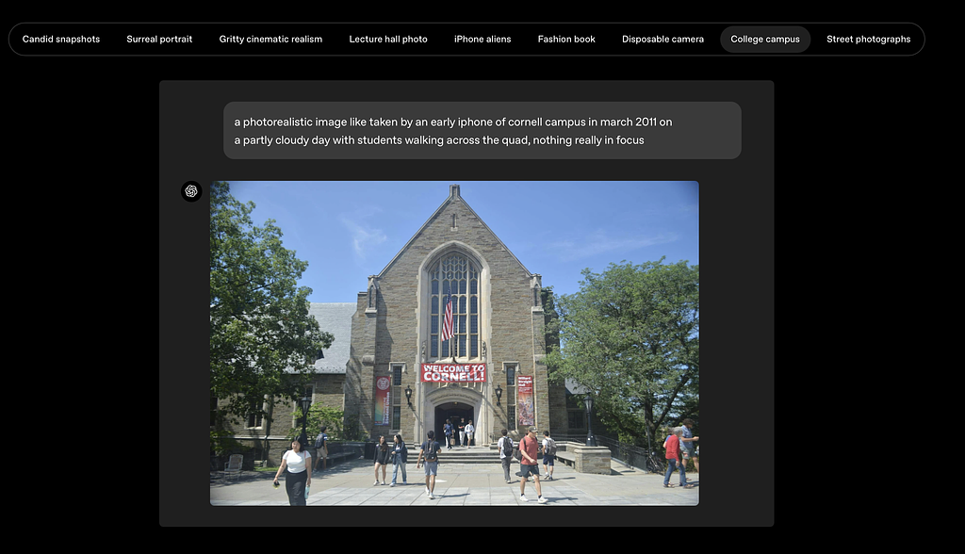Click the red vertical banner right of the entrance

(525, 400)
